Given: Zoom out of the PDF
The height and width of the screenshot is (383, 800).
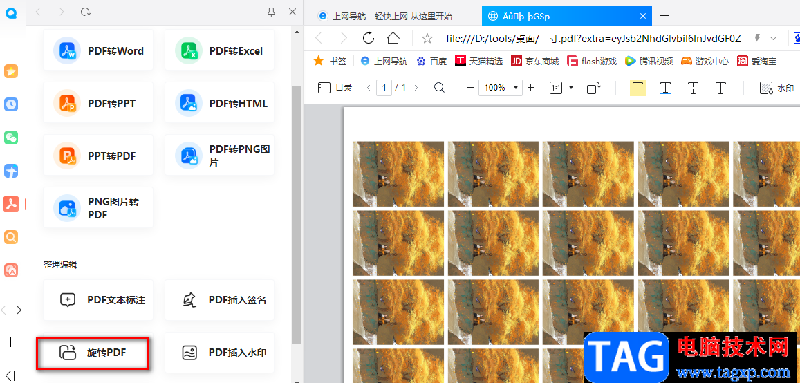Looking at the screenshot, I should click(470, 88).
